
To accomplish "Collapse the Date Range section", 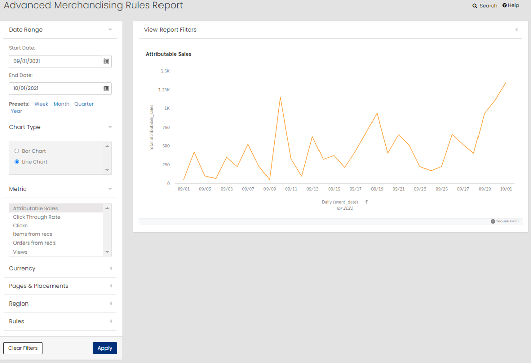I will (x=110, y=30).
